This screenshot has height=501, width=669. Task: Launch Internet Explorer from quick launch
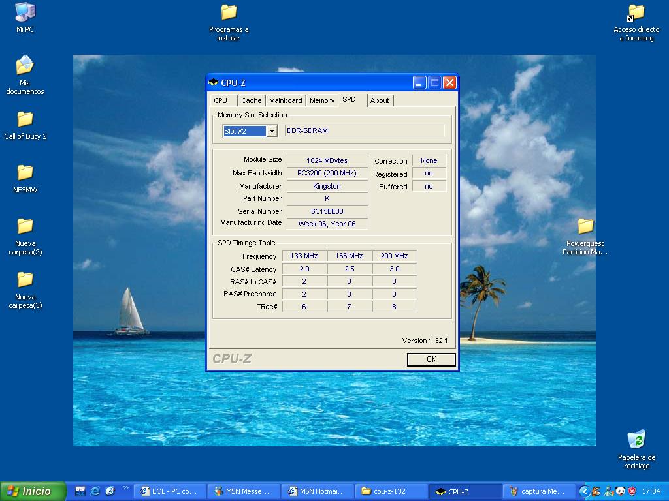[x=95, y=491]
